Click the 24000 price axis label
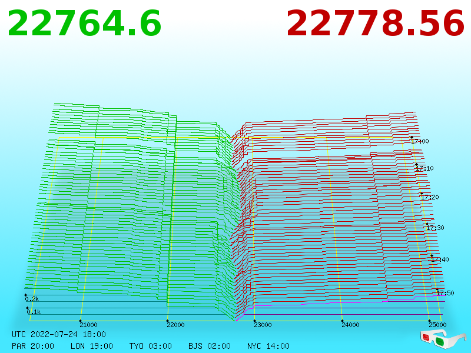Screen dimensions: 471x353 (350, 325)
